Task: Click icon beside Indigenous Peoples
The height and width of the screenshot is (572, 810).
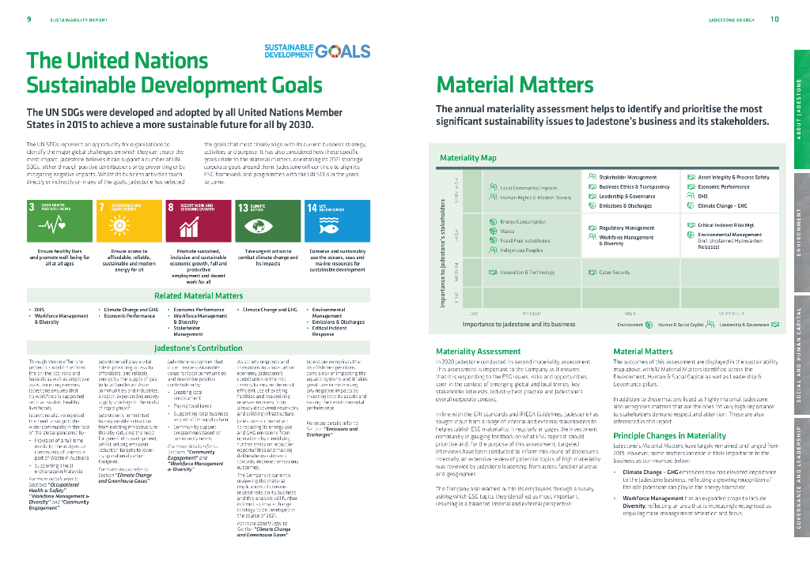Action: tap(494, 250)
